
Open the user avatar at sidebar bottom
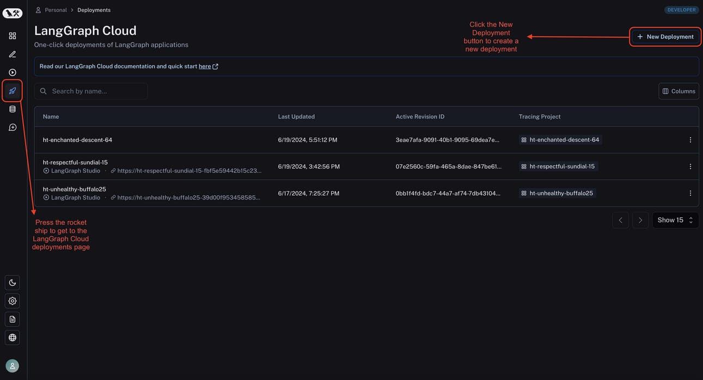coord(13,366)
